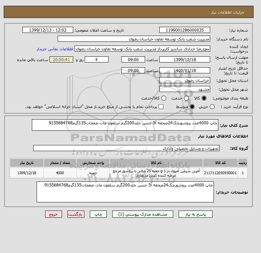Click مشاهده مدارک پیوستی (1) button
261x253 pixels.
[143, 214]
